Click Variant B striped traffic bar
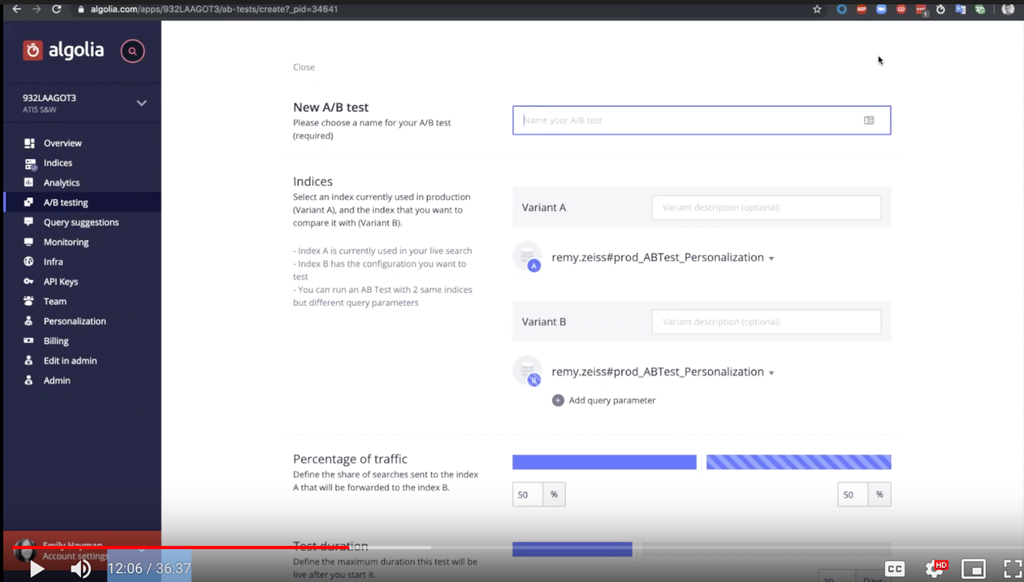The image size is (1024, 582). point(798,462)
